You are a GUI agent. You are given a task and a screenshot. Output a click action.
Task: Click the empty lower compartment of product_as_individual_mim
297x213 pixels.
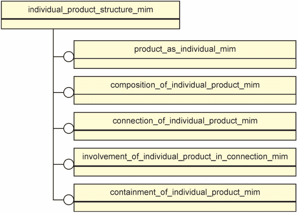185,63
